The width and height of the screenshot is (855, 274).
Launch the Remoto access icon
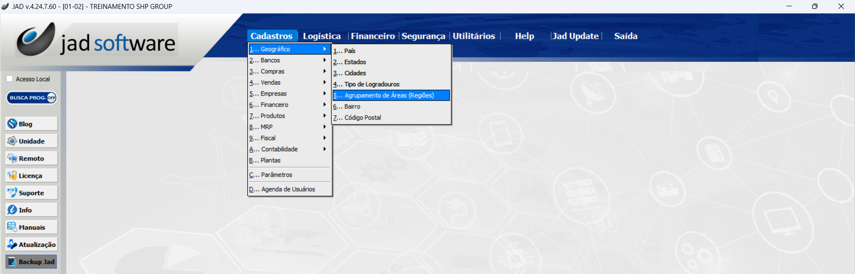click(31, 158)
